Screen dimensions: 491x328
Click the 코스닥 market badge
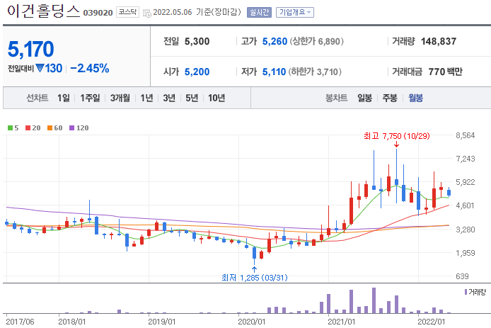(127, 12)
